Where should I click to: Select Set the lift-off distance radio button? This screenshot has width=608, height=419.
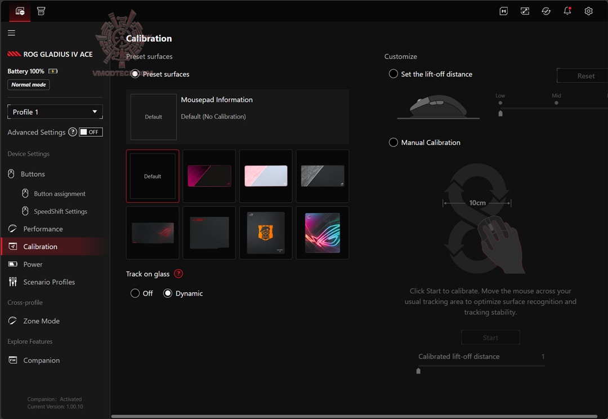tap(393, 74)
